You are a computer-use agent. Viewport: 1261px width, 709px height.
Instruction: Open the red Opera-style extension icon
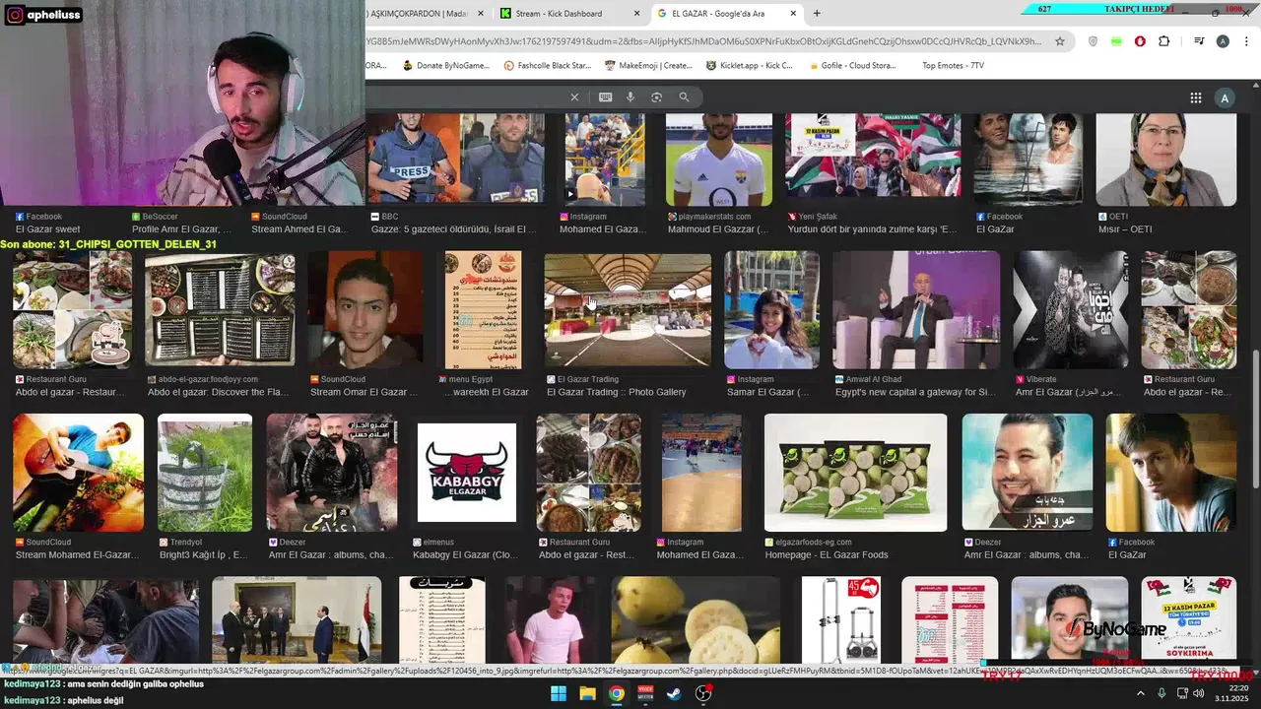1140,41
